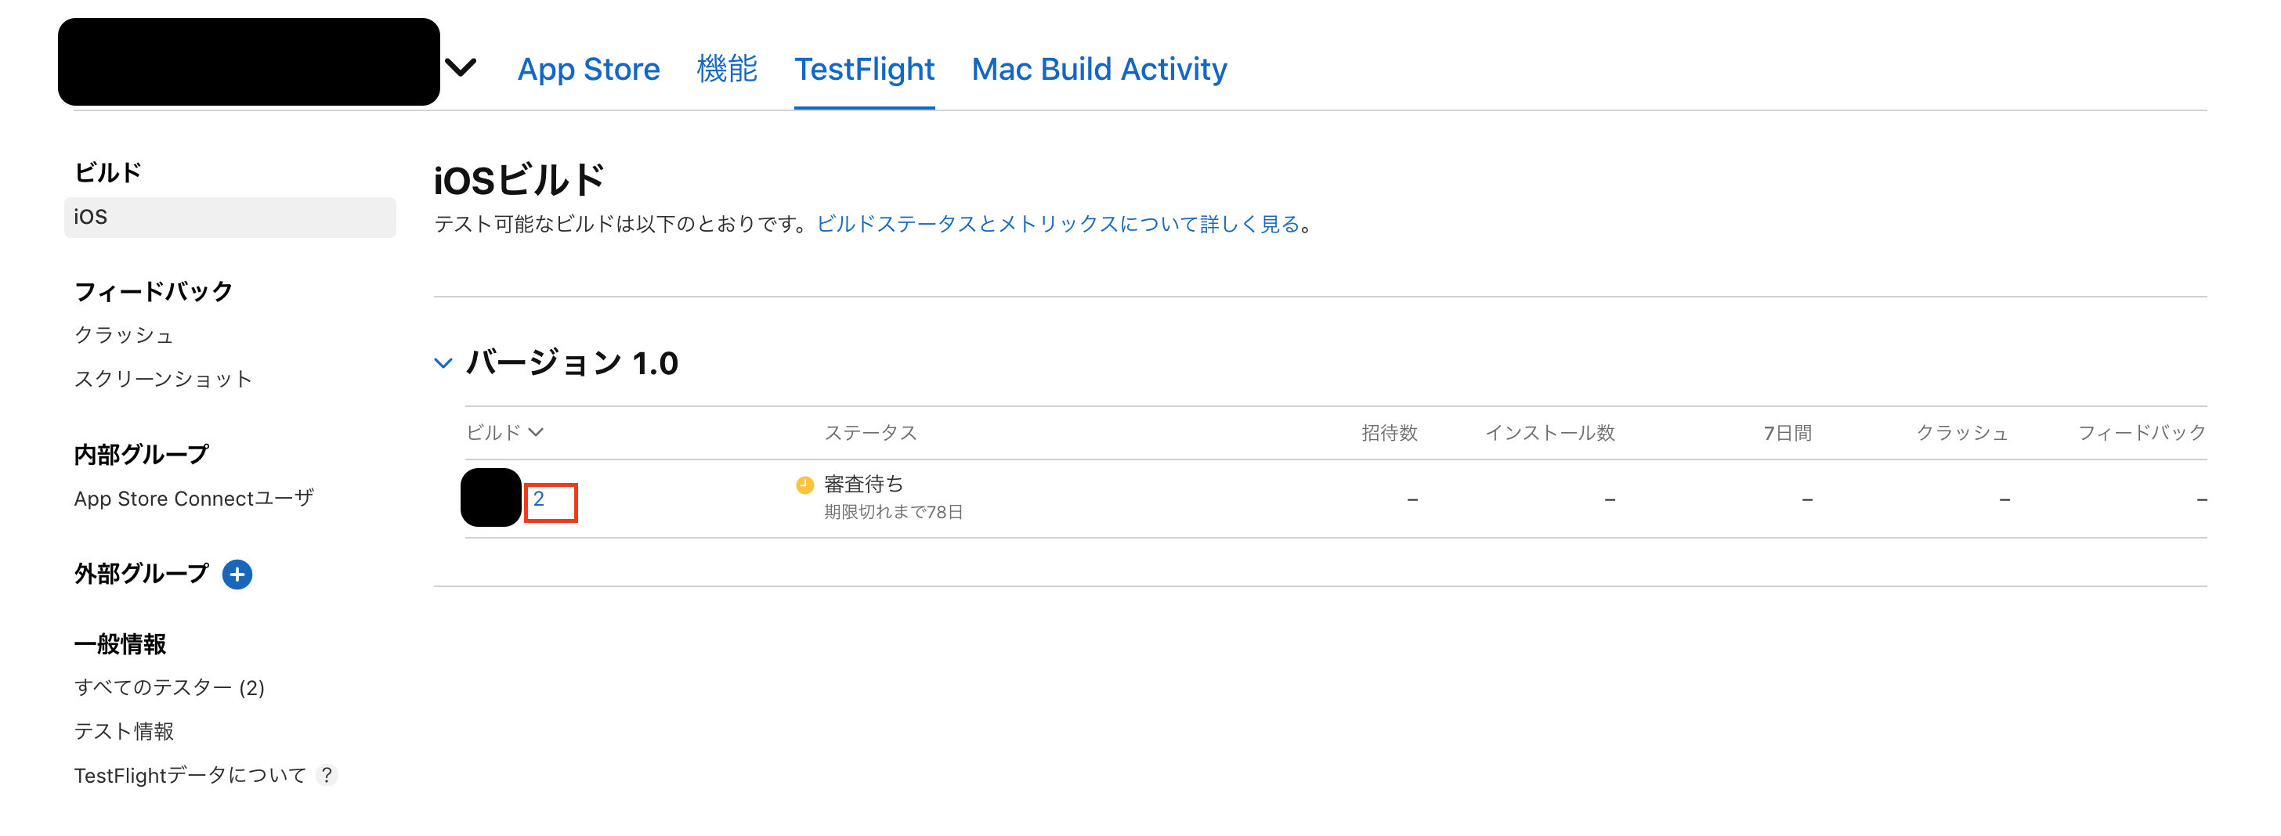Switch to the App Store tab

588,69
